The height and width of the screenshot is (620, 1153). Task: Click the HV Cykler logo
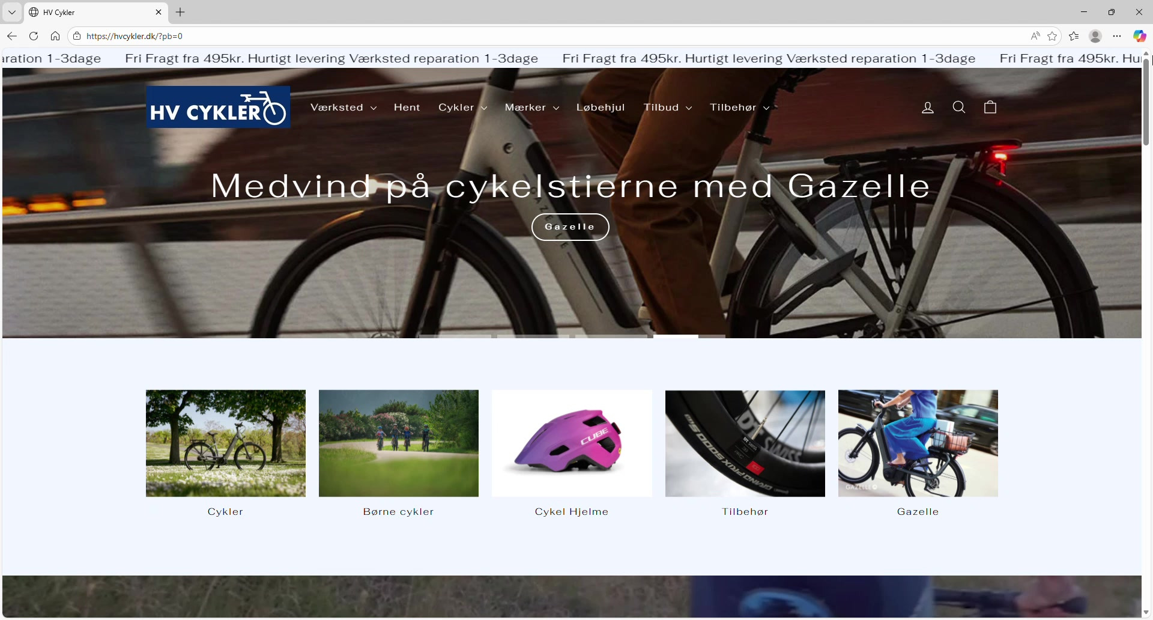pyautogui.click(x=218, y=107)
